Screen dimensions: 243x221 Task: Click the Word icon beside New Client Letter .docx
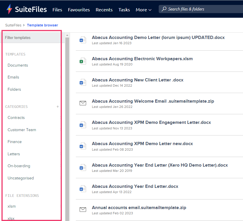pyautogui.click(x=83, y=82)
